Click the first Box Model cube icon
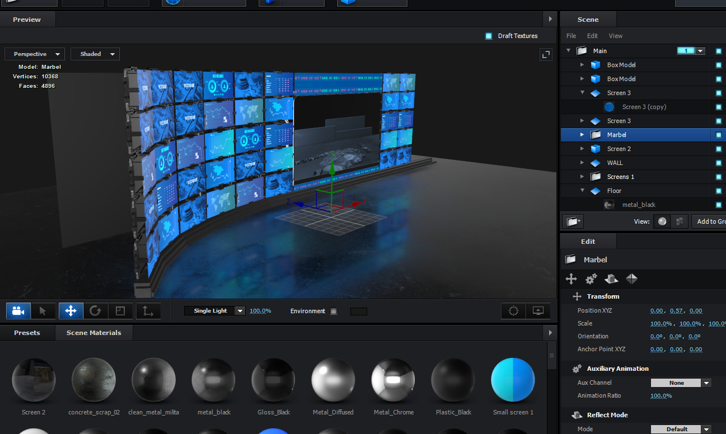Screen dimensions: 726x434 (596, 65)
